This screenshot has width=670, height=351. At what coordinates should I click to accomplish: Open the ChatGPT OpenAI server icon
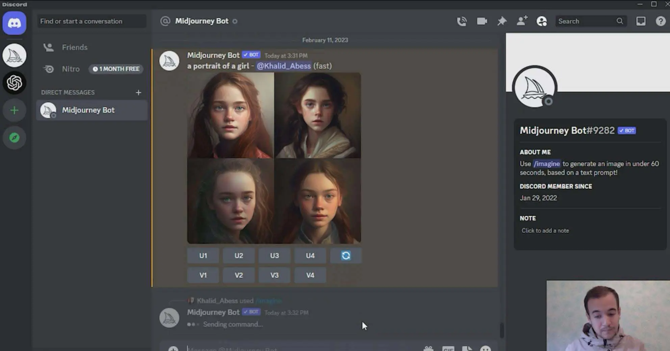14,83
